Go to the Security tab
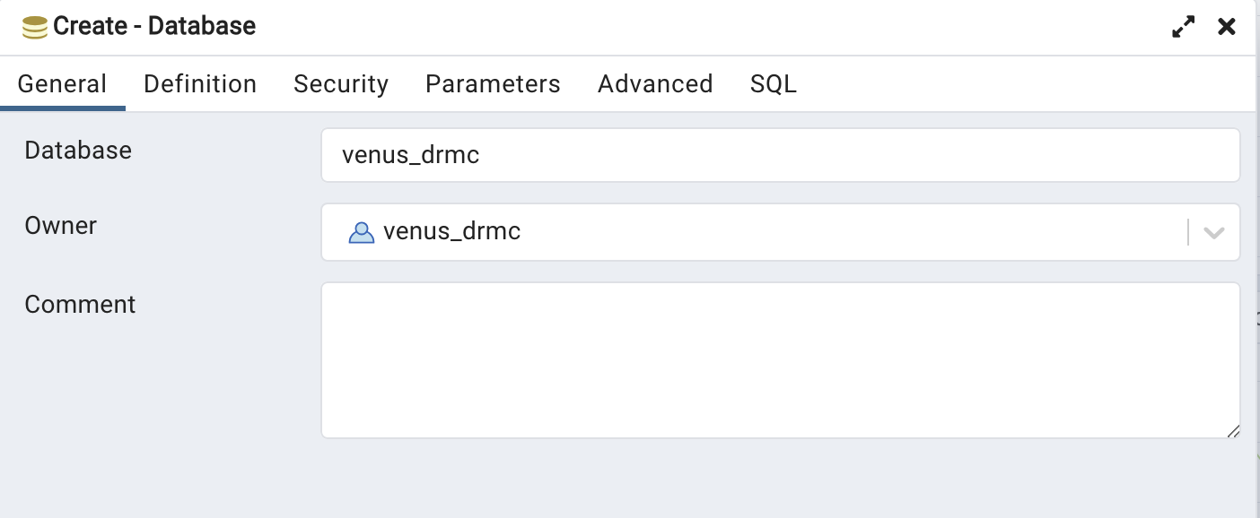Viewport: 1260px width, 518px height. 341,84
